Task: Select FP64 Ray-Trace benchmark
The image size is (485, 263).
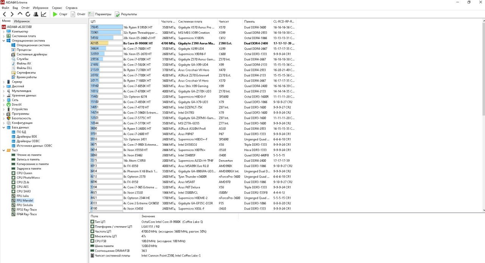Action: coord(24,214)
